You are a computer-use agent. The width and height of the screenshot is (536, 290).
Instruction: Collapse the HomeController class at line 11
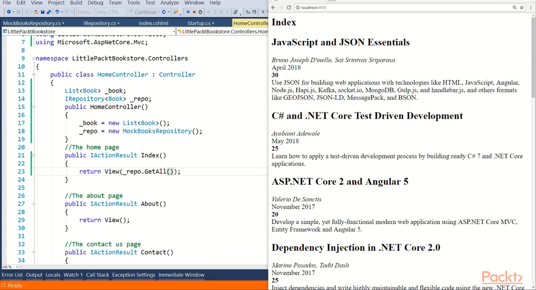[x=34, y=75]
